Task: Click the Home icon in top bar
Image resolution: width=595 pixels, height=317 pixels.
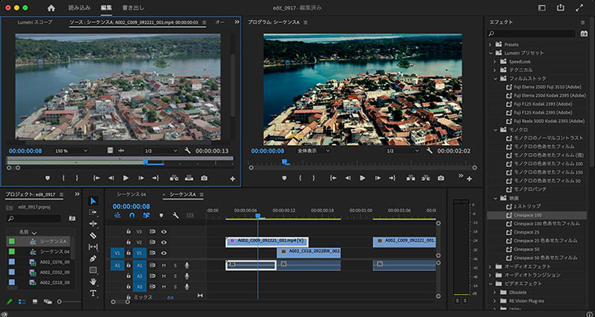Action: click(x=52, y=8)
